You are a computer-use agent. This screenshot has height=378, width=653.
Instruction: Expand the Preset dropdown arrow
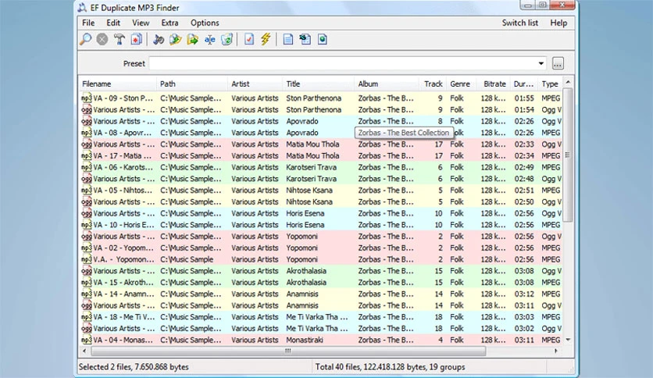(x=541, y=64)
